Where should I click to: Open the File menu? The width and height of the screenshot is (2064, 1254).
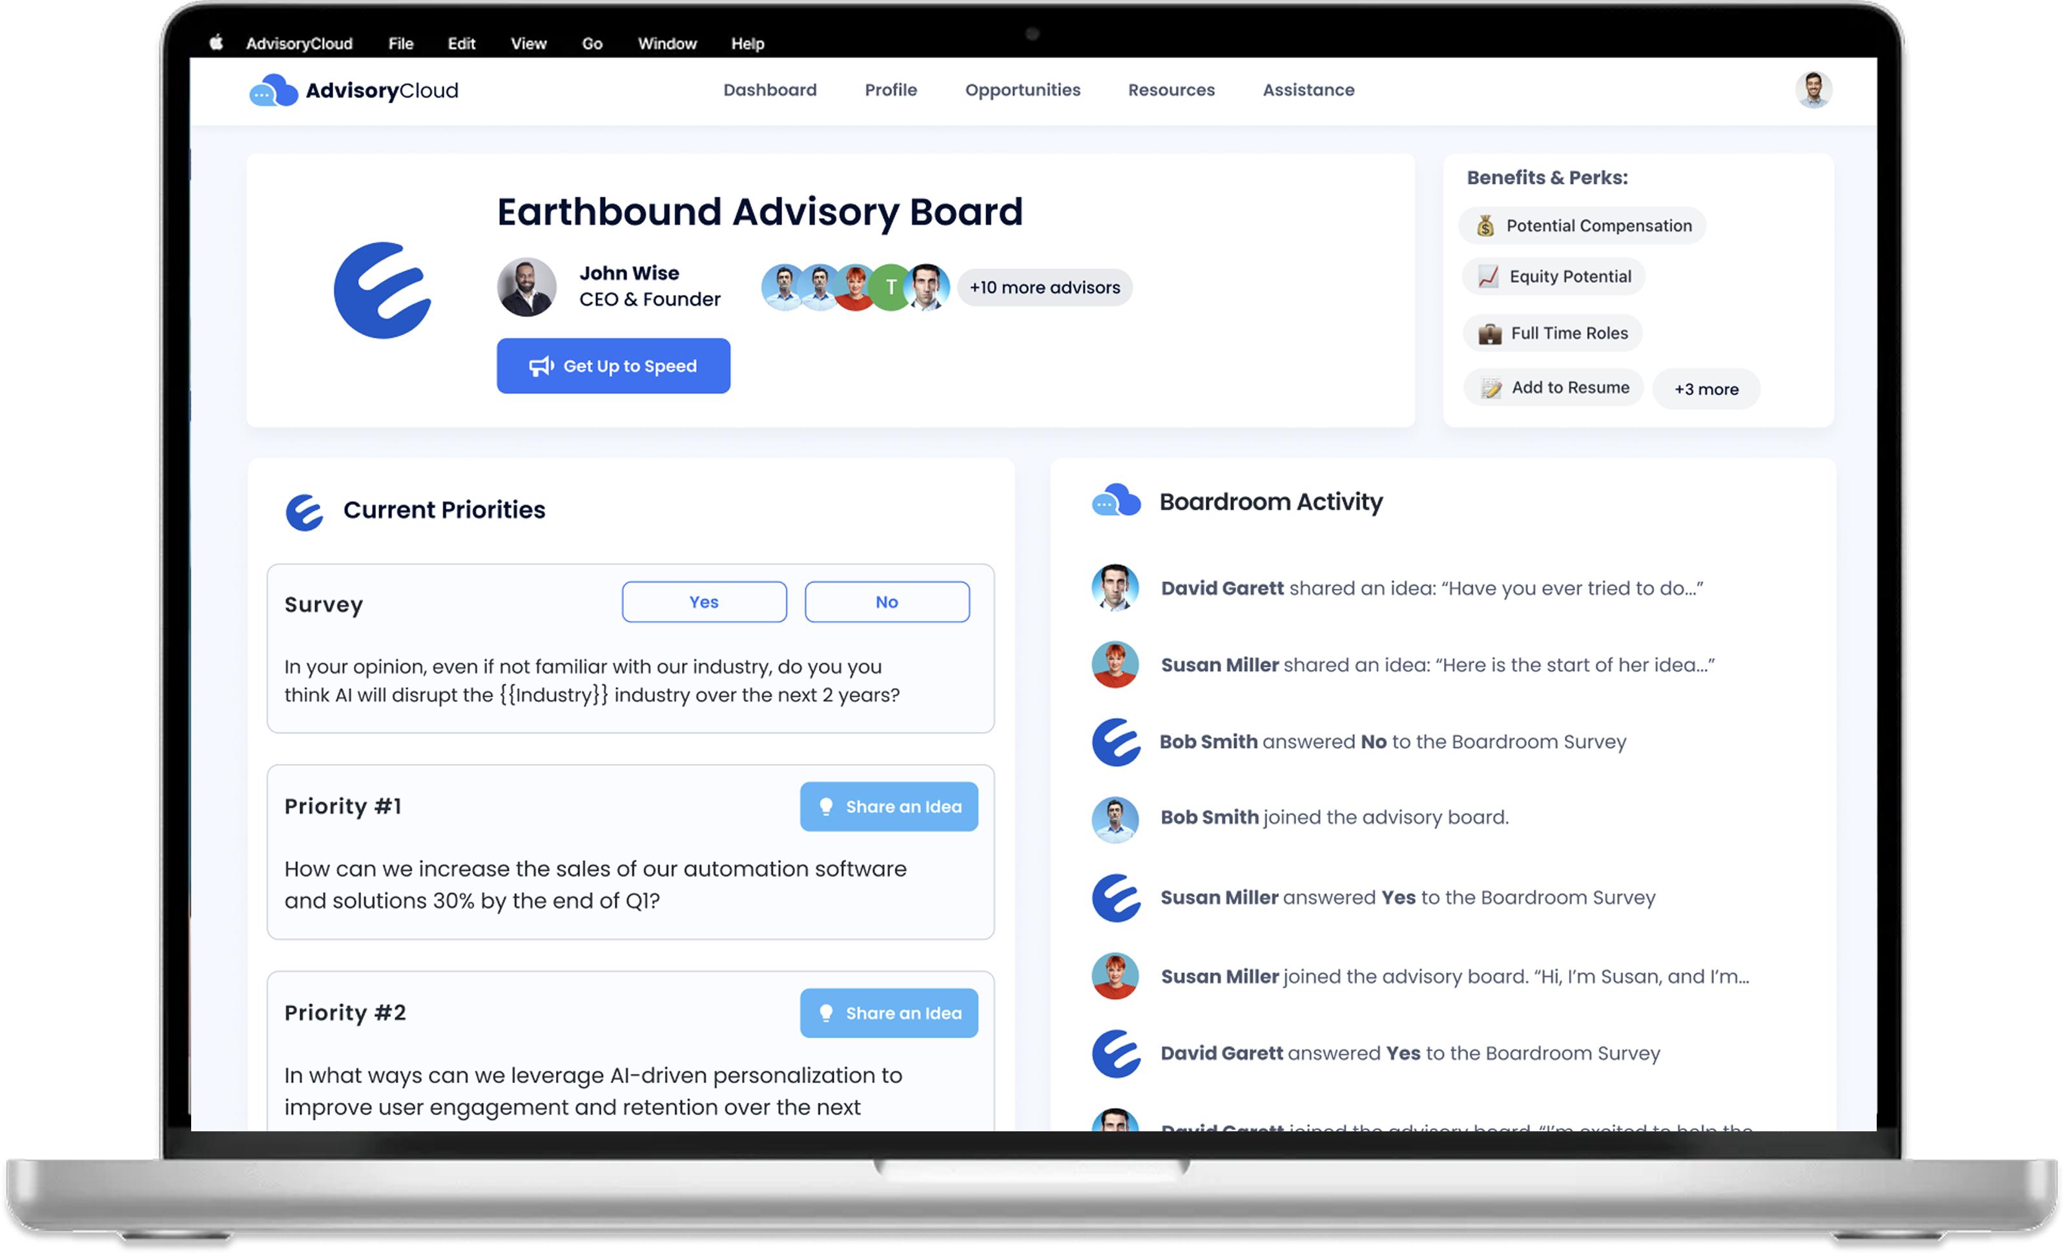(400, 43)
